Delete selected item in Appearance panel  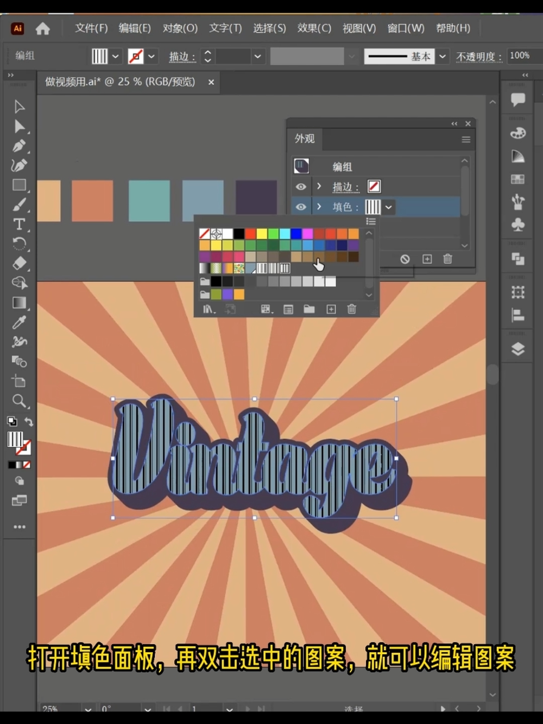pyautogui.click(x=447, y=259)
